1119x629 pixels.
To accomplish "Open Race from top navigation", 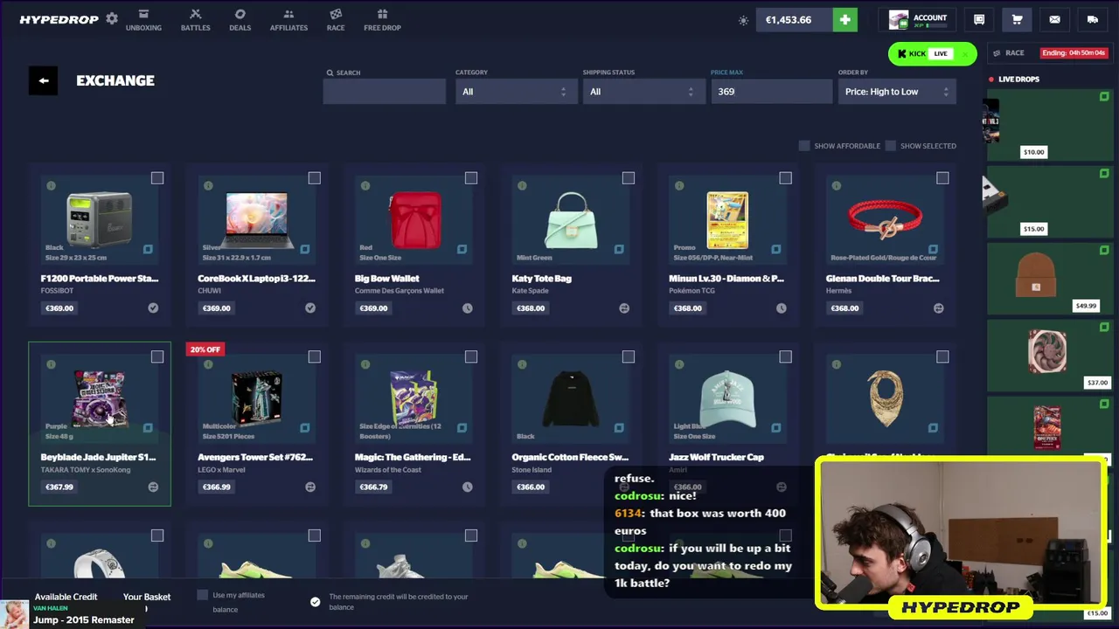I will [x=336, y=20].
